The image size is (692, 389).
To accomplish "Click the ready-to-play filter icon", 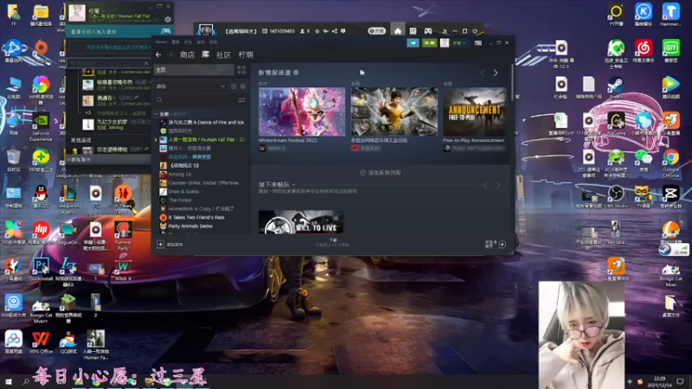I will [x=243, y=86].
